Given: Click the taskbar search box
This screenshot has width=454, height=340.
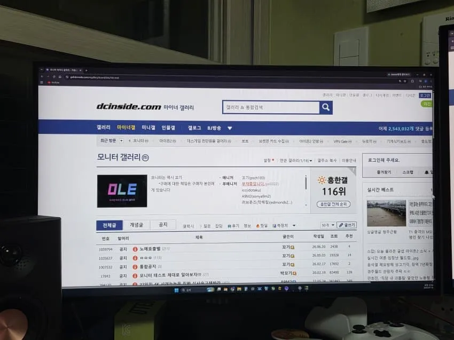Looking at the screenshot, I should click(197, 290).
